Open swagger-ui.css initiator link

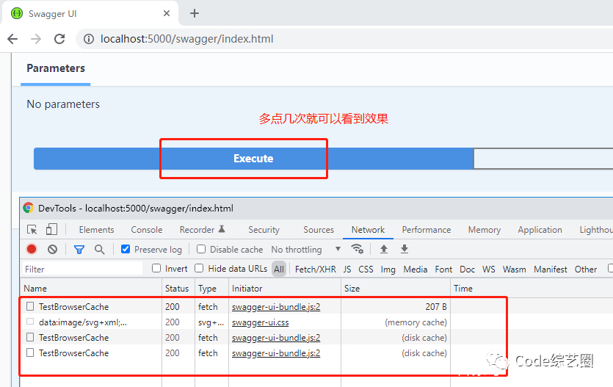(x=261, y=322)
